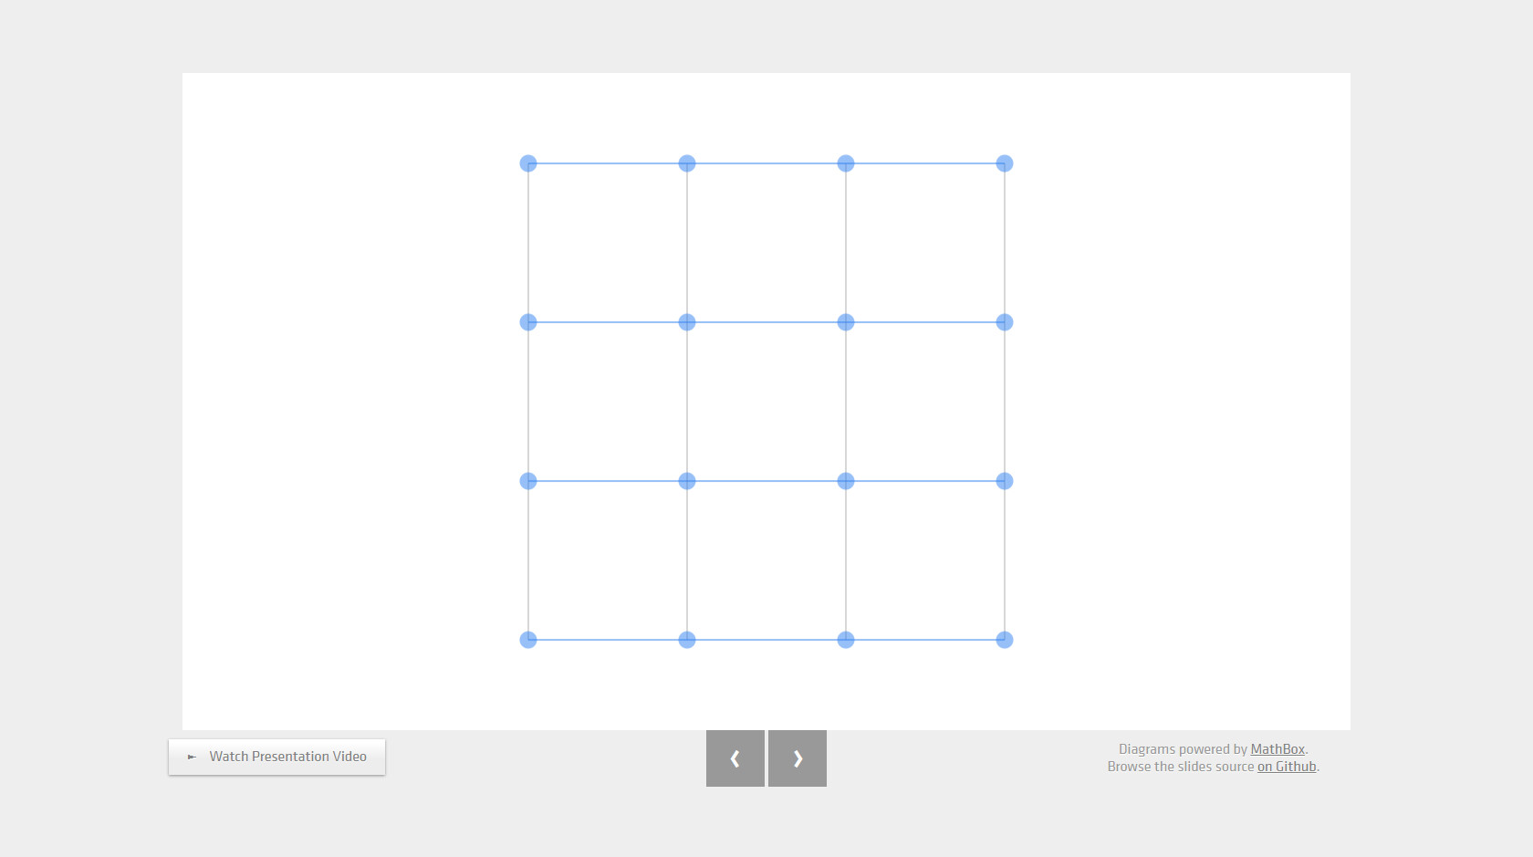
Task: Click the bottom-left grid node
Action: [528, 640]
